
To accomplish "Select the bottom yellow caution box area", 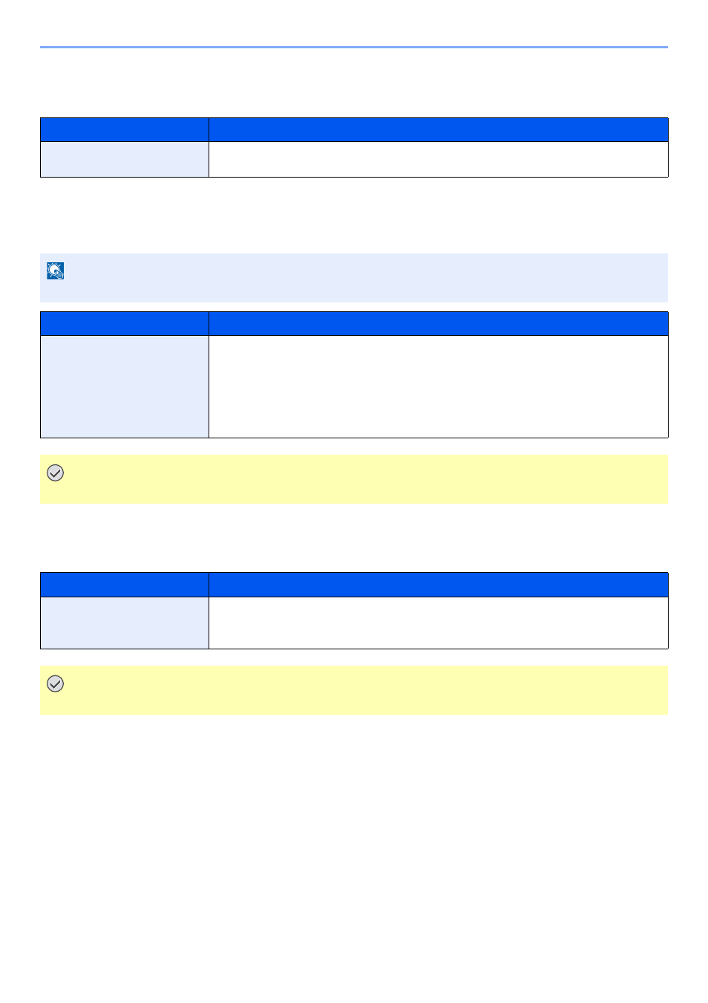I will 354,690.
